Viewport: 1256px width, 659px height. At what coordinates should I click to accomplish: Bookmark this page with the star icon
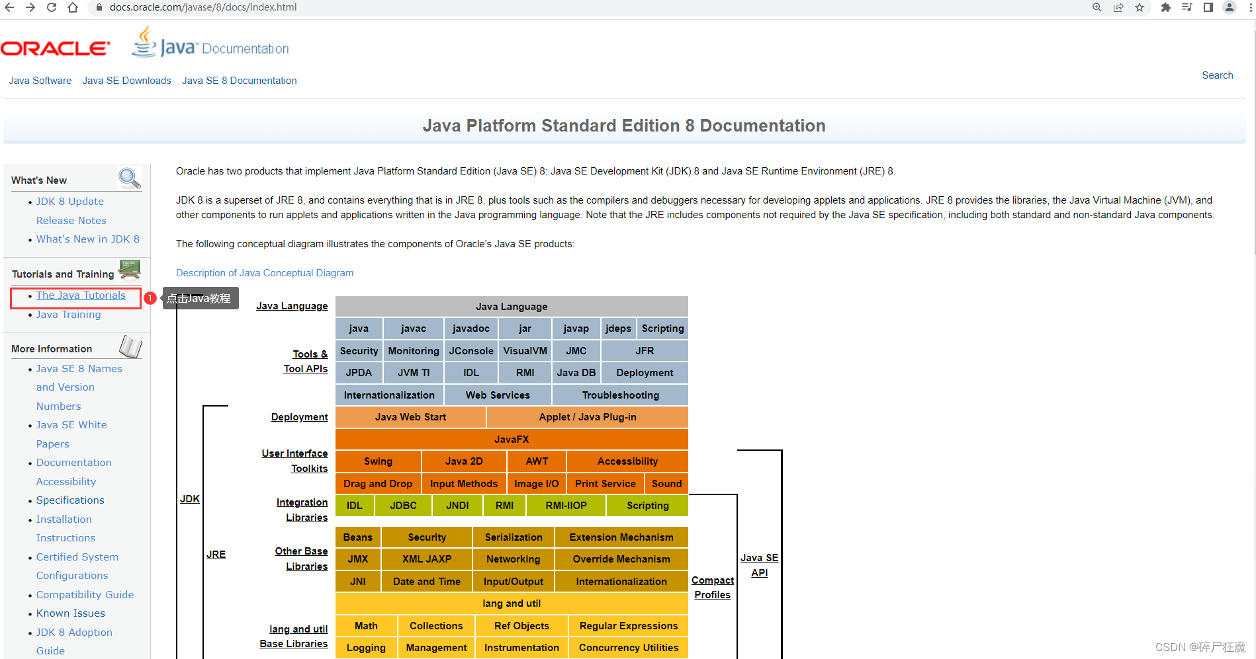(x=1140, y=7)
